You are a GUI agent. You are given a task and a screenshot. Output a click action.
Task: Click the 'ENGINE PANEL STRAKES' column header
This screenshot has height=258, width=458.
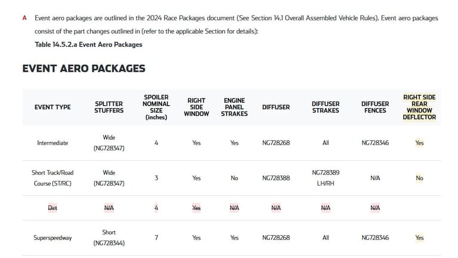point(234,107)
